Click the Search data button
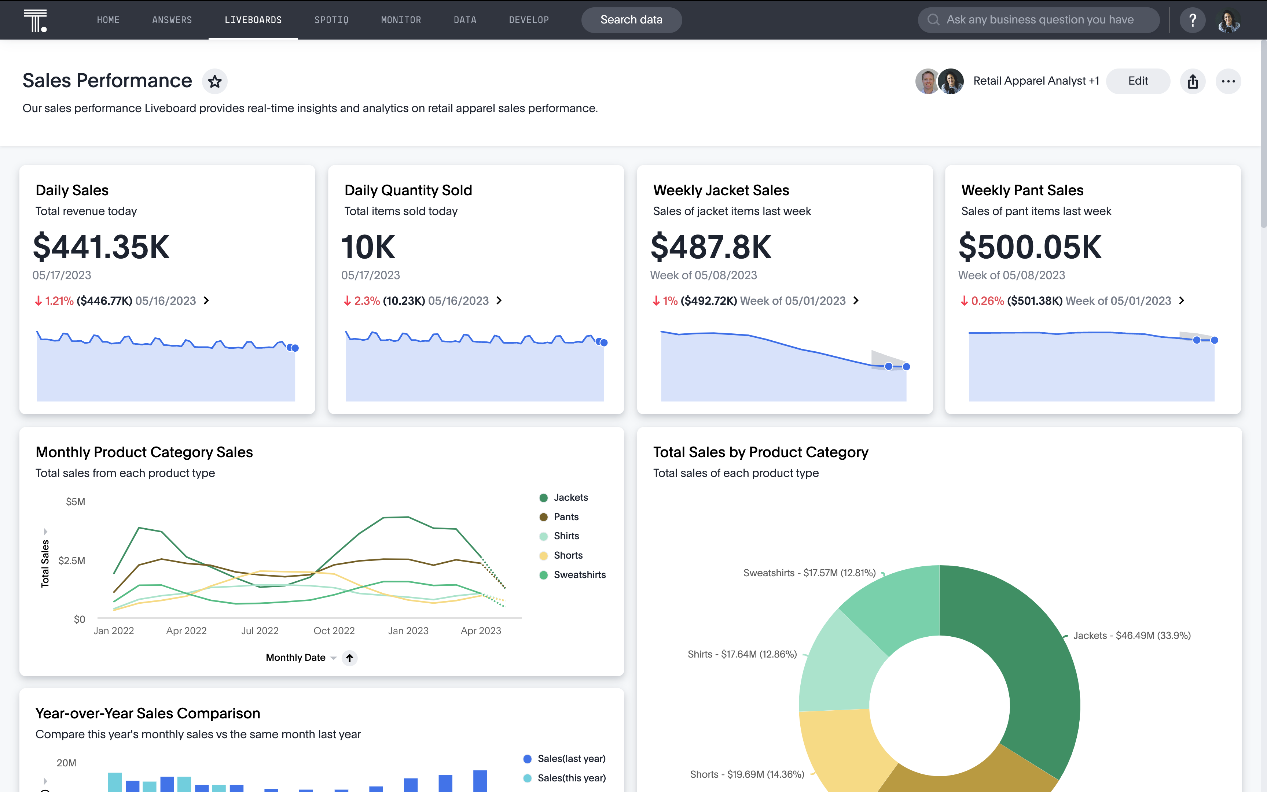Viewport: 1267px width, 792px height. [631, 20]
